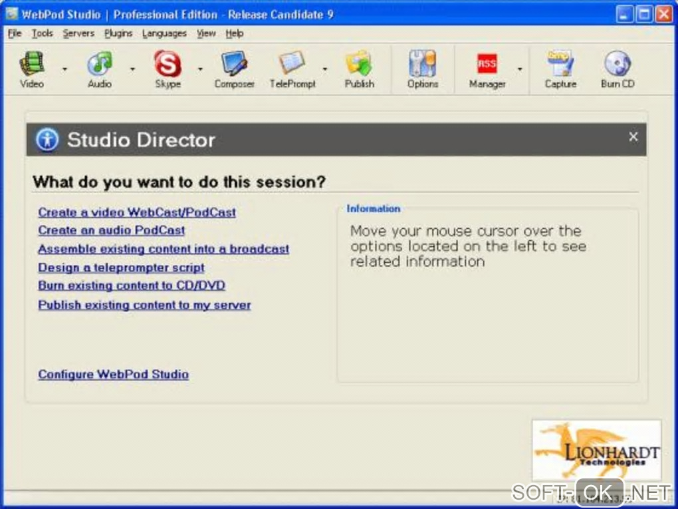Click the 'Move your mouse cursor' information text
Image resolution: width=678 pixels, height=509 pixels.
click(x=469, y=246)
